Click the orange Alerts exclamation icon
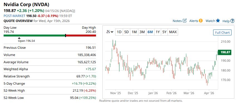The image size is (236, 105). pos(201,21)
